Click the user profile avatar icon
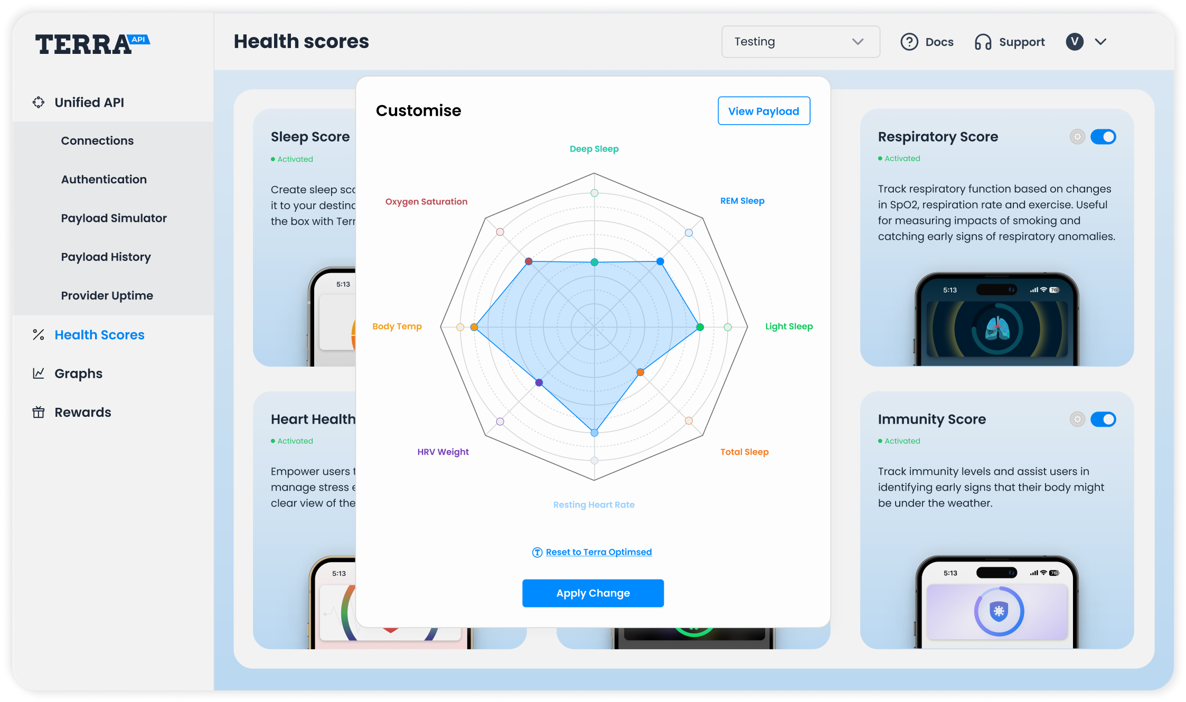Screen dimensions: 1186x702 coord(1075,41)
